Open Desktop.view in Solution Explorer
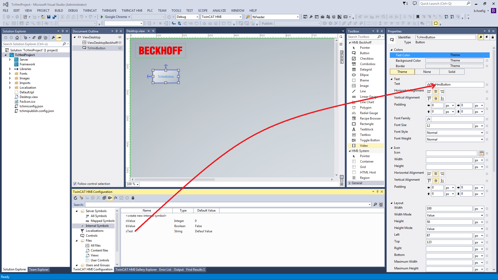 (29, 97)
